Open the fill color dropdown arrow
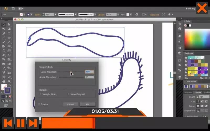Screen dimensions: 210x131 point(24,14)
